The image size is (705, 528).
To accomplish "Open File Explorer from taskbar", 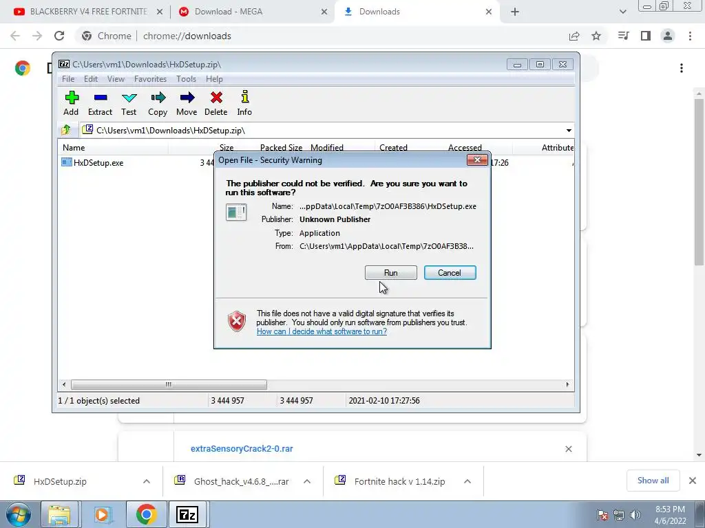I will tap(59, 514).
